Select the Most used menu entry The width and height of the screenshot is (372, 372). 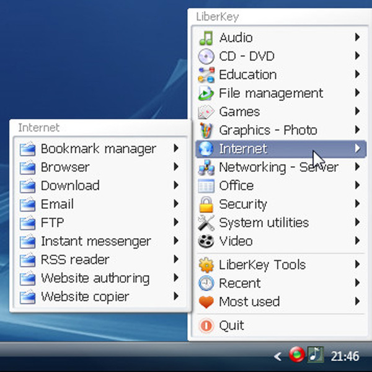[281, 301]
